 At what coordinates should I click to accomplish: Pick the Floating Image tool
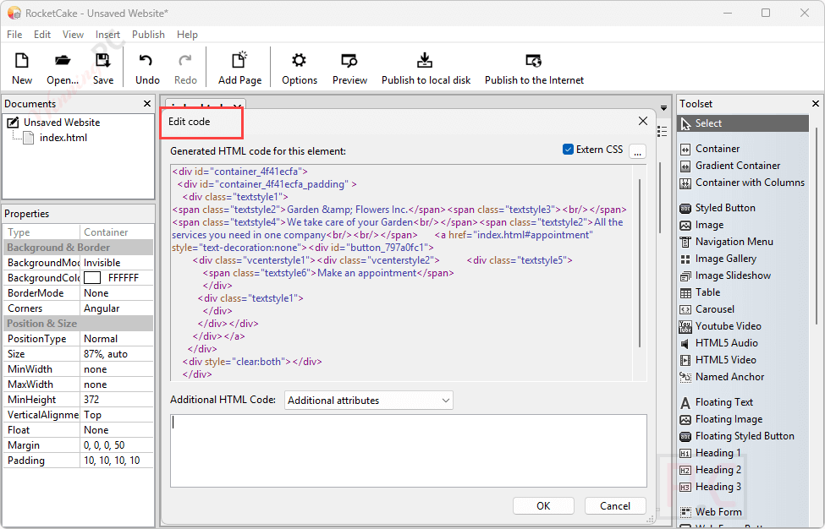pos(721,419)
